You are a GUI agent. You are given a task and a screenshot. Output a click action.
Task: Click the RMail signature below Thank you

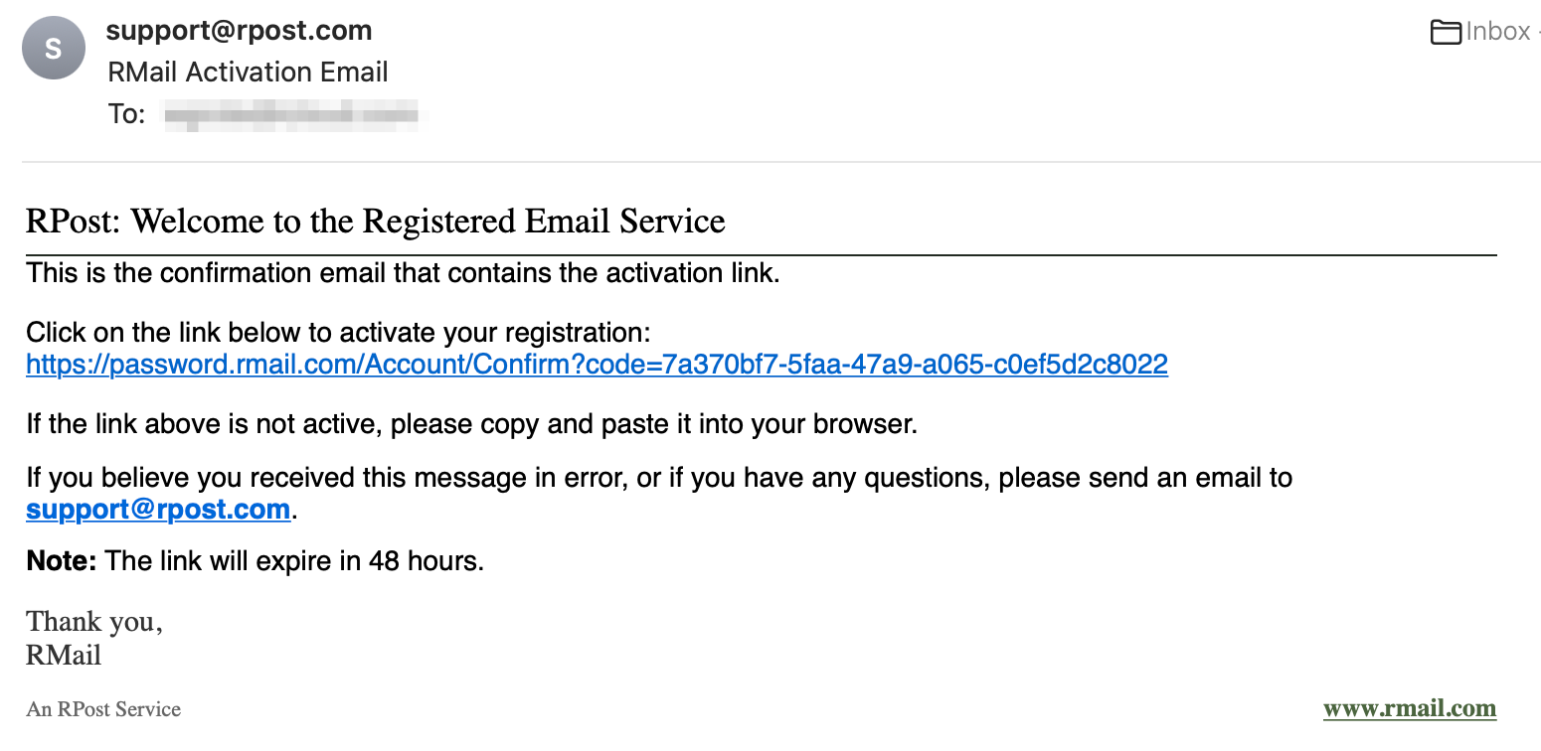click(x=64, y=656)
